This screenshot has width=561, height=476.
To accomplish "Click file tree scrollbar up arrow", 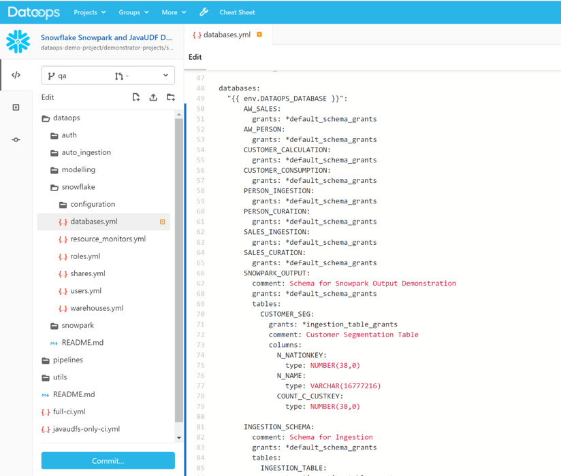I will [179, 114].
